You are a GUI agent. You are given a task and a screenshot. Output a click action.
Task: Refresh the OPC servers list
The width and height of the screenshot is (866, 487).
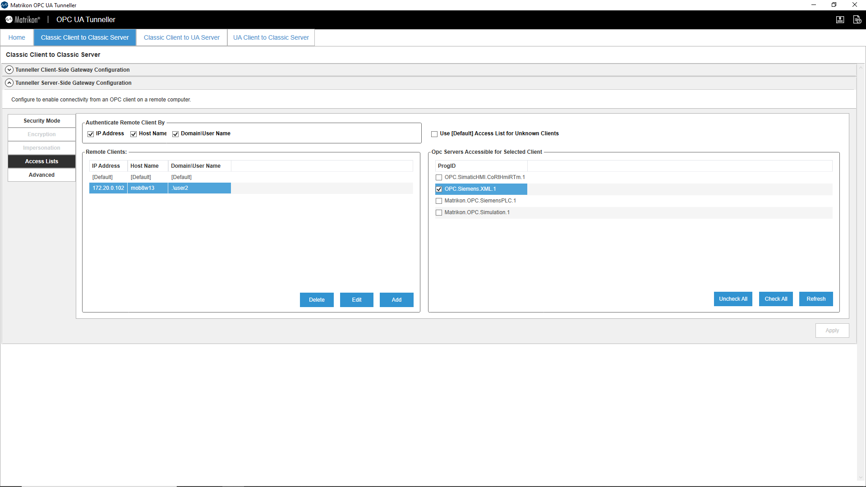[x=816, y=299]
